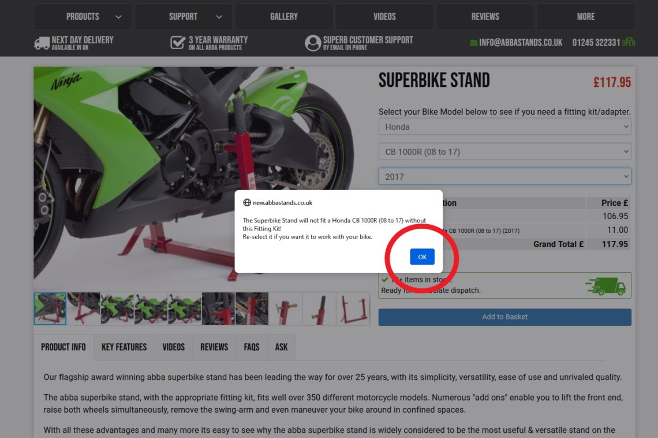
Task: Click the green dispatch truck icon
Action: click(x=605, y=286)
